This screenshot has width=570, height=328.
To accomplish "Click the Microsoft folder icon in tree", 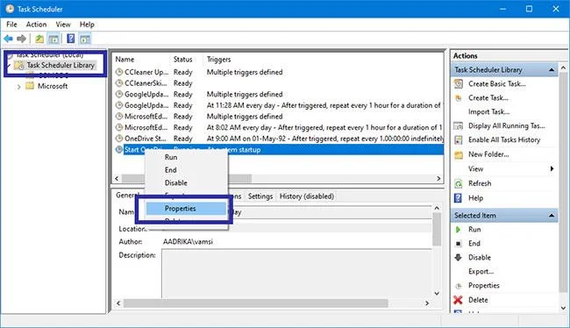I will coord(30,86).
